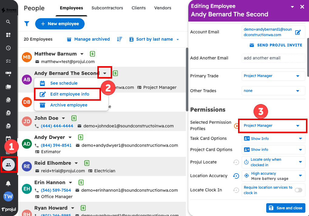Choose Archive employee from the menu
309x216 pixels.
click(69, 105)
